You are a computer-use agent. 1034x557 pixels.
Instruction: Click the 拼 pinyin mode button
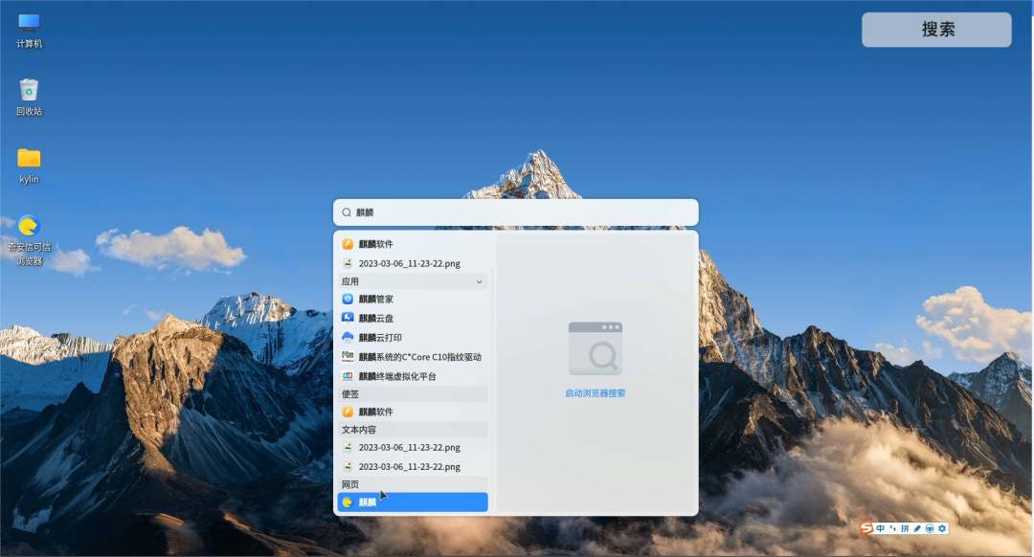point(905,528)
